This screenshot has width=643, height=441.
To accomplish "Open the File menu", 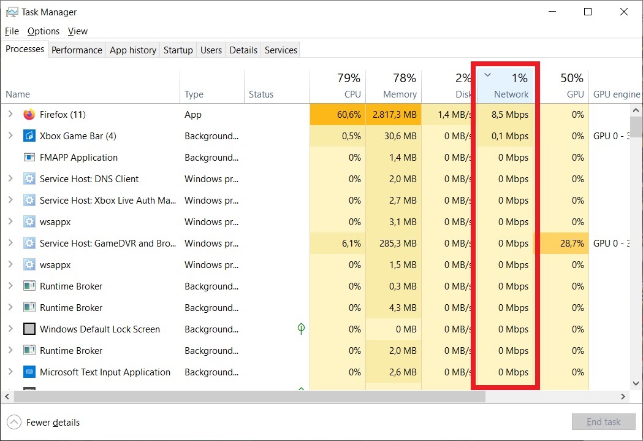I will click(12, 31).
